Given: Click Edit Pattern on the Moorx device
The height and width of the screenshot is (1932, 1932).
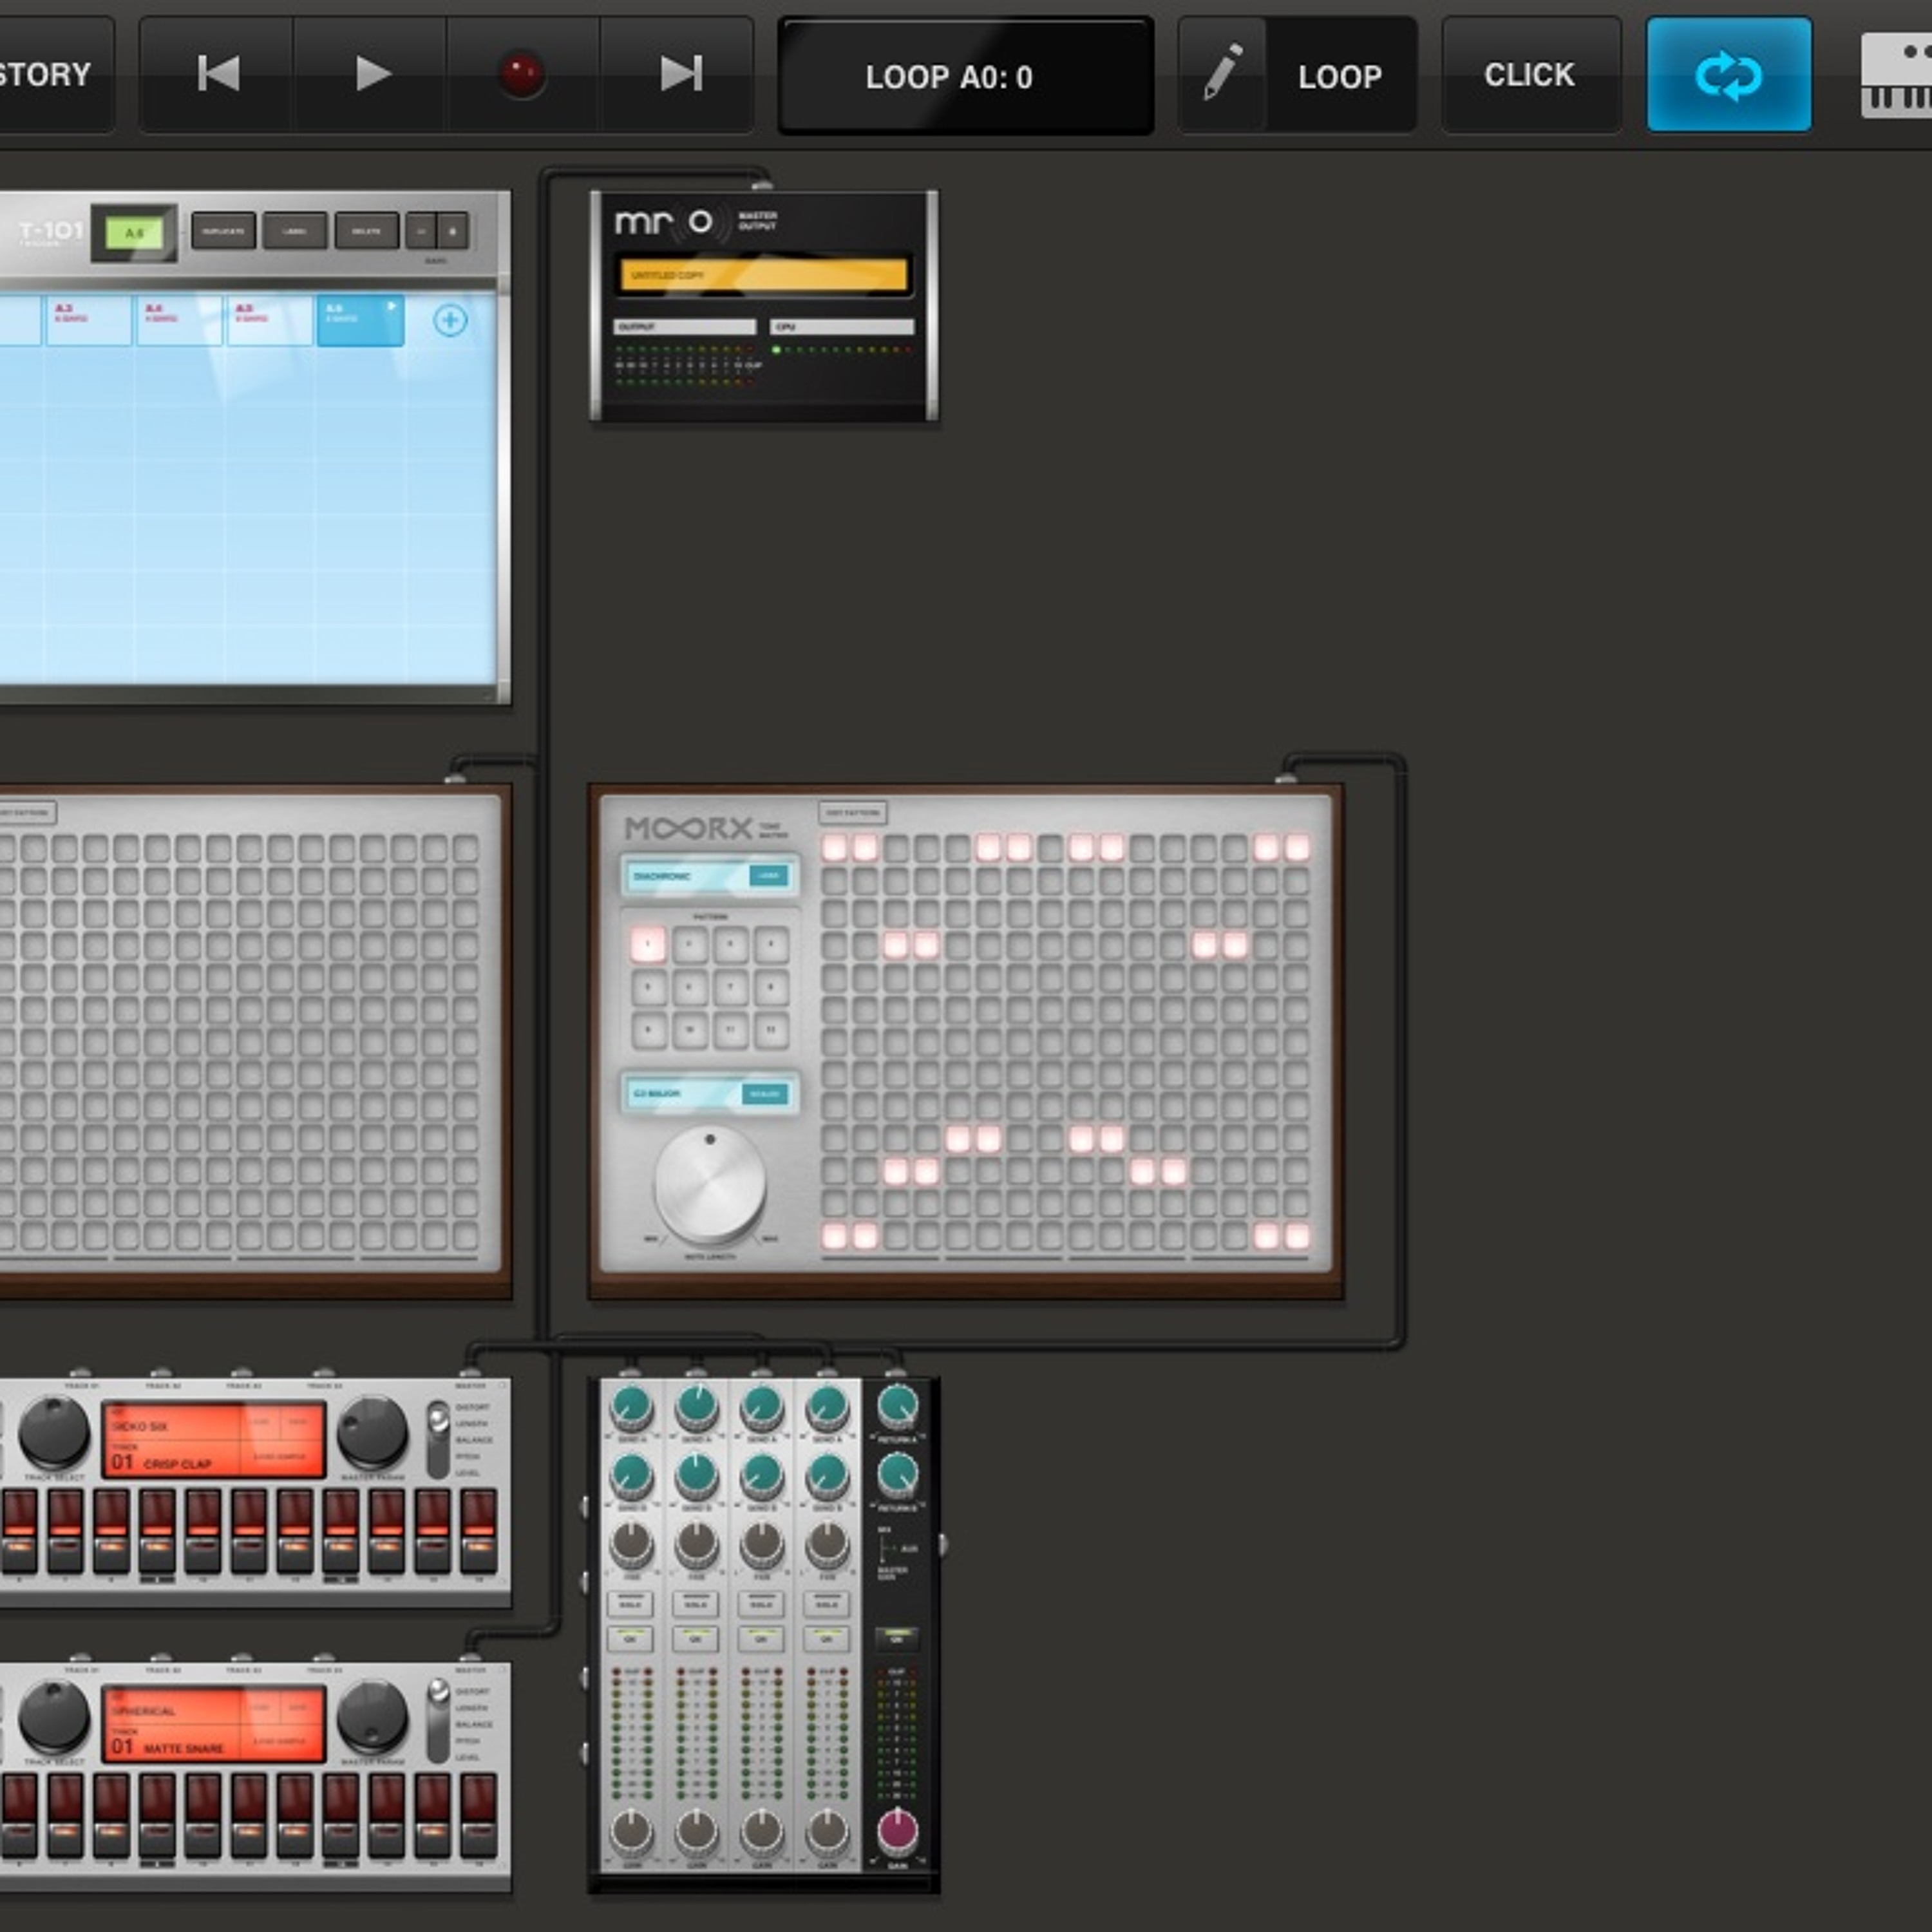Looking at the screenshot, I should (852, 813).
